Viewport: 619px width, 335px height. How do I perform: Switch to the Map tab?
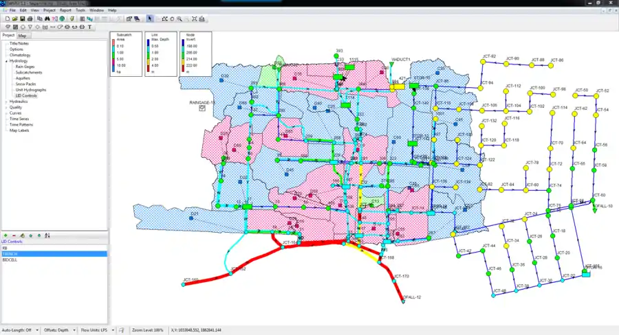pyautogui.click(x=23, y=35)
